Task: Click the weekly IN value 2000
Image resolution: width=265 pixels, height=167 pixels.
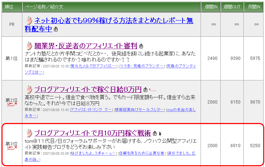Action: click(212, 146)
